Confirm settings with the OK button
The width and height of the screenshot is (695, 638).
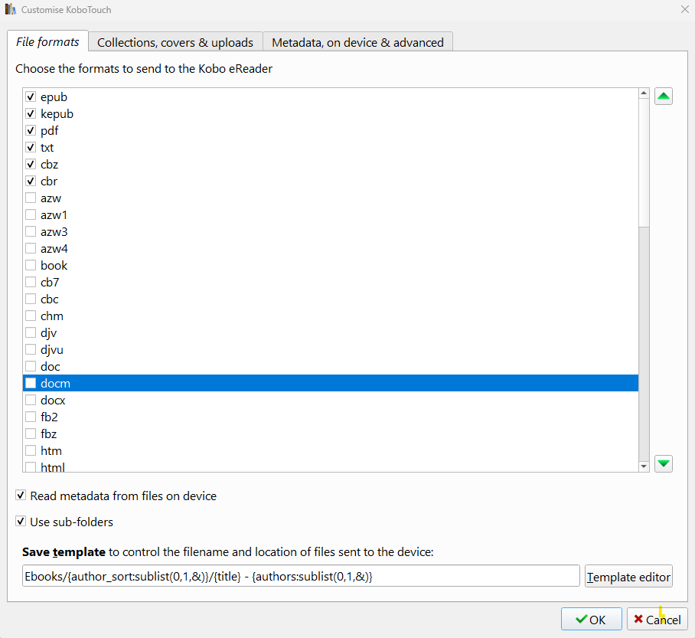[591, 620]
